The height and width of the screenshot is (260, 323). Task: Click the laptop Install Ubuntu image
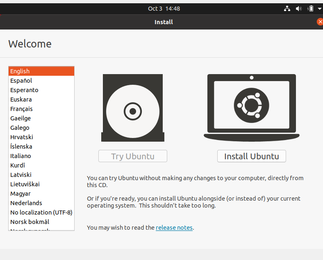tap(252, 108)
